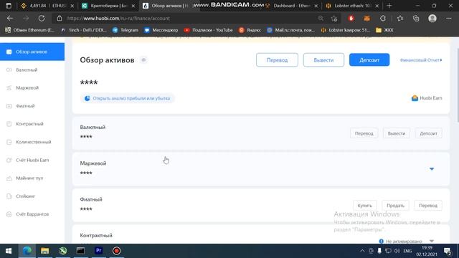Open the Telegram bookmark
The width and height of the screenshot is (459, 258).
point(126,30)
